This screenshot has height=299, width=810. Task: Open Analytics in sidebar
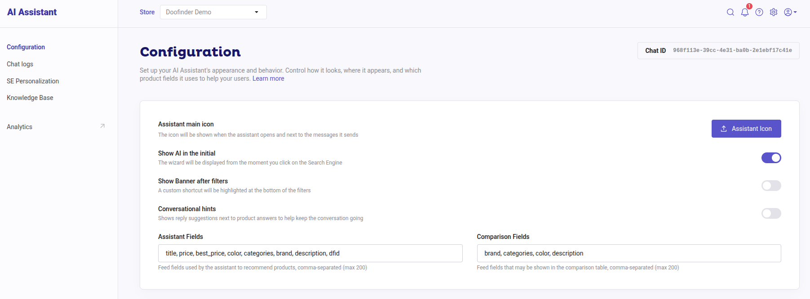coord(19,127)
